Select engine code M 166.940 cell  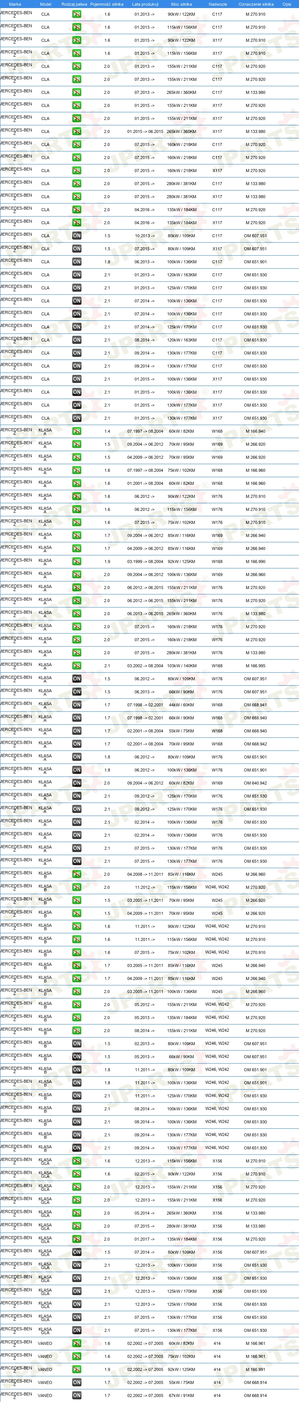tap(255, 431)
